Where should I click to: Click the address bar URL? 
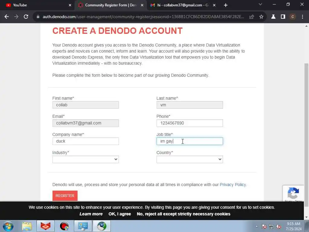click(143, 17)
